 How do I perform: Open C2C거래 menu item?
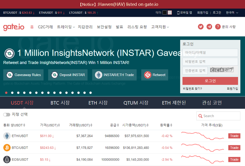[x=45, y=27]
